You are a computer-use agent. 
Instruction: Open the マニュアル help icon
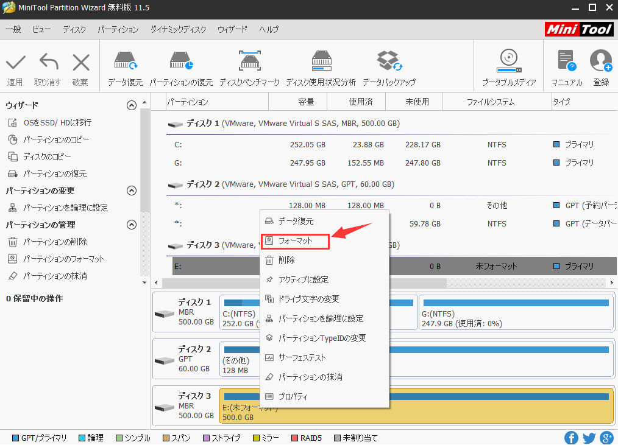pos(567,61)
